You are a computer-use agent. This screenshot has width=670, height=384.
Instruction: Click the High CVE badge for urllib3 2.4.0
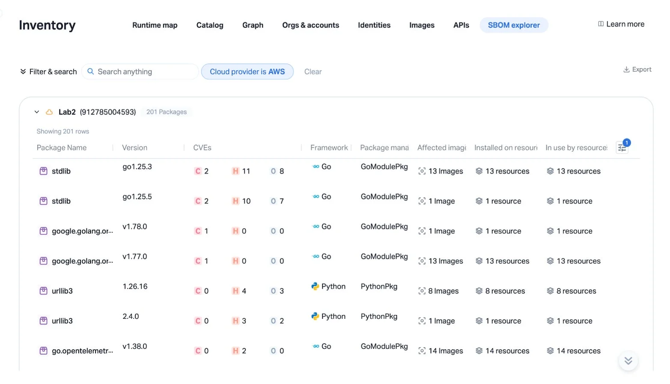[235, 321]
